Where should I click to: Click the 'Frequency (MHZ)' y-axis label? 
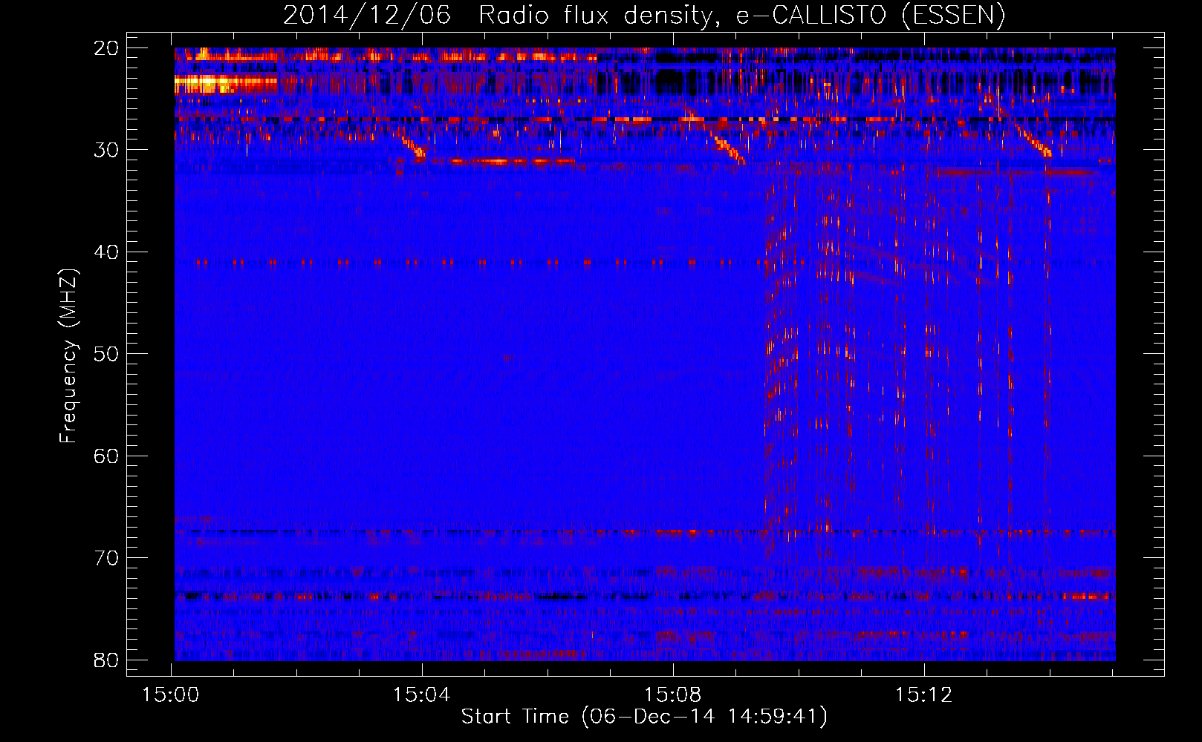(x=68, y=355)
